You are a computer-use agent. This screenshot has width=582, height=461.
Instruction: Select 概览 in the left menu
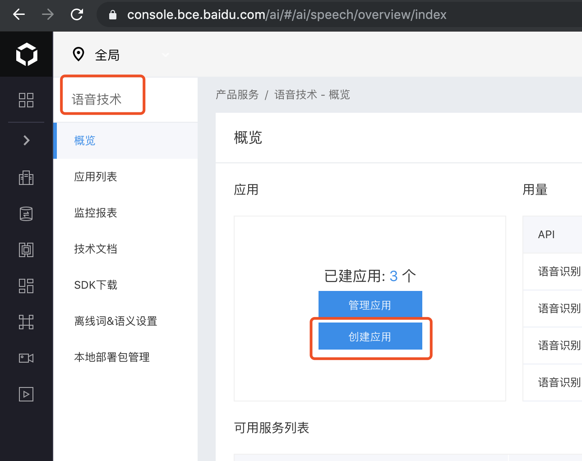(125, 141)
